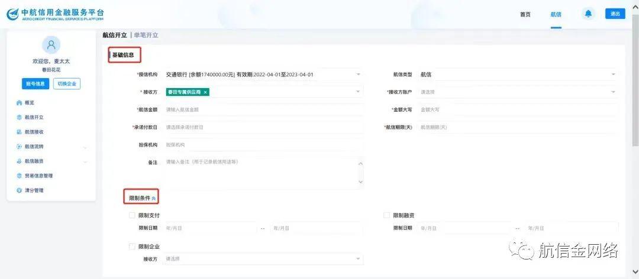Switch to the 航信 top tab
The height and width of the screenshot is (279, 639).
[556, 15]
